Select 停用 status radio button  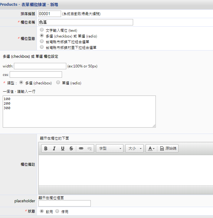pyautogui.click(x=57, y=211)
